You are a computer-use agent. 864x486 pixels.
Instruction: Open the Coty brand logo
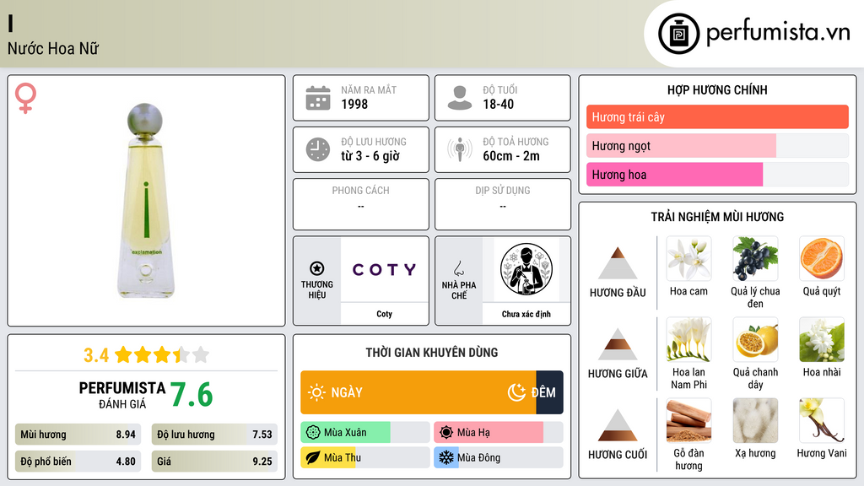click(385, 269)
